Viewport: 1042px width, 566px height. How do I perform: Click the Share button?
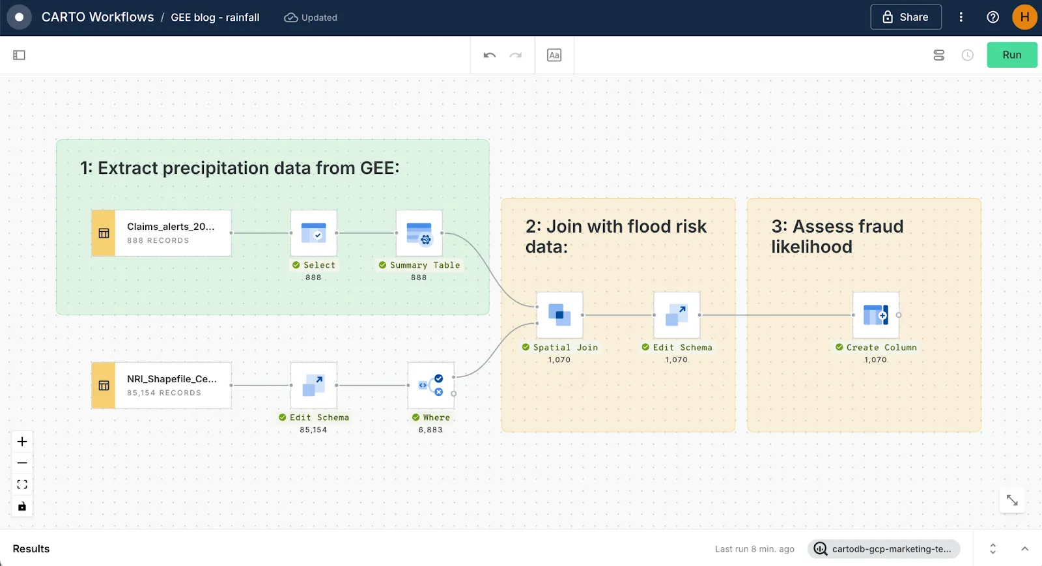pyautogui.click(x=905, y=18)
